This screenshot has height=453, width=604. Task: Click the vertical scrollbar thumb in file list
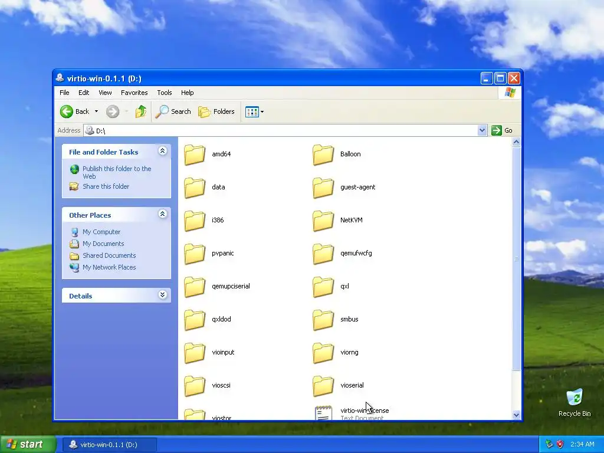[516, 258]
